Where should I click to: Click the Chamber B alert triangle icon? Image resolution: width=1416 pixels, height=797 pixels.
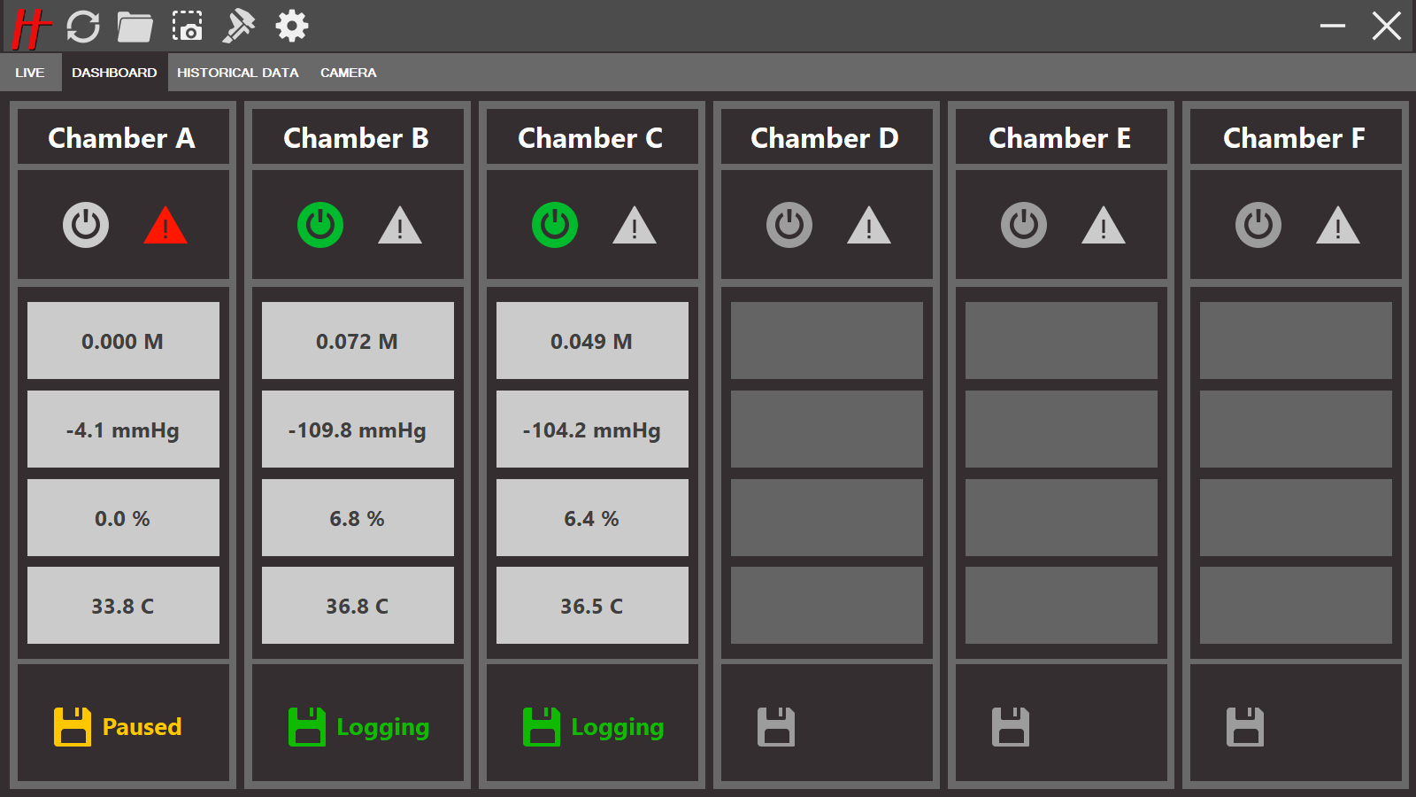[x=400, y=227]
